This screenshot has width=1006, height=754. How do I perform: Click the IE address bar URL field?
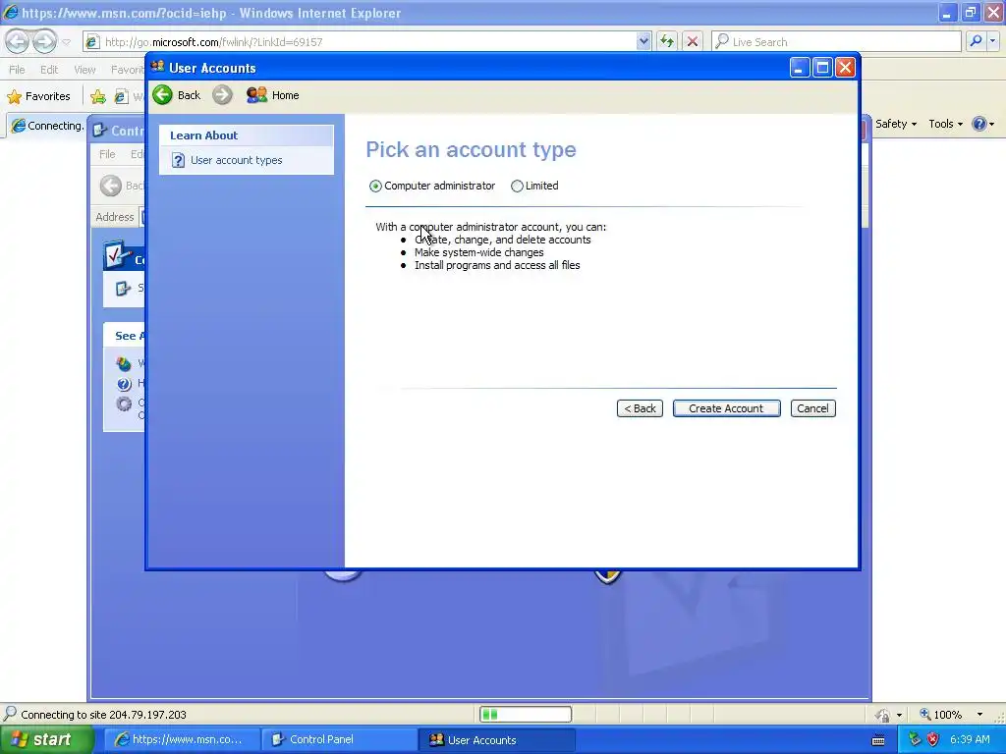[x=362, y=41]
